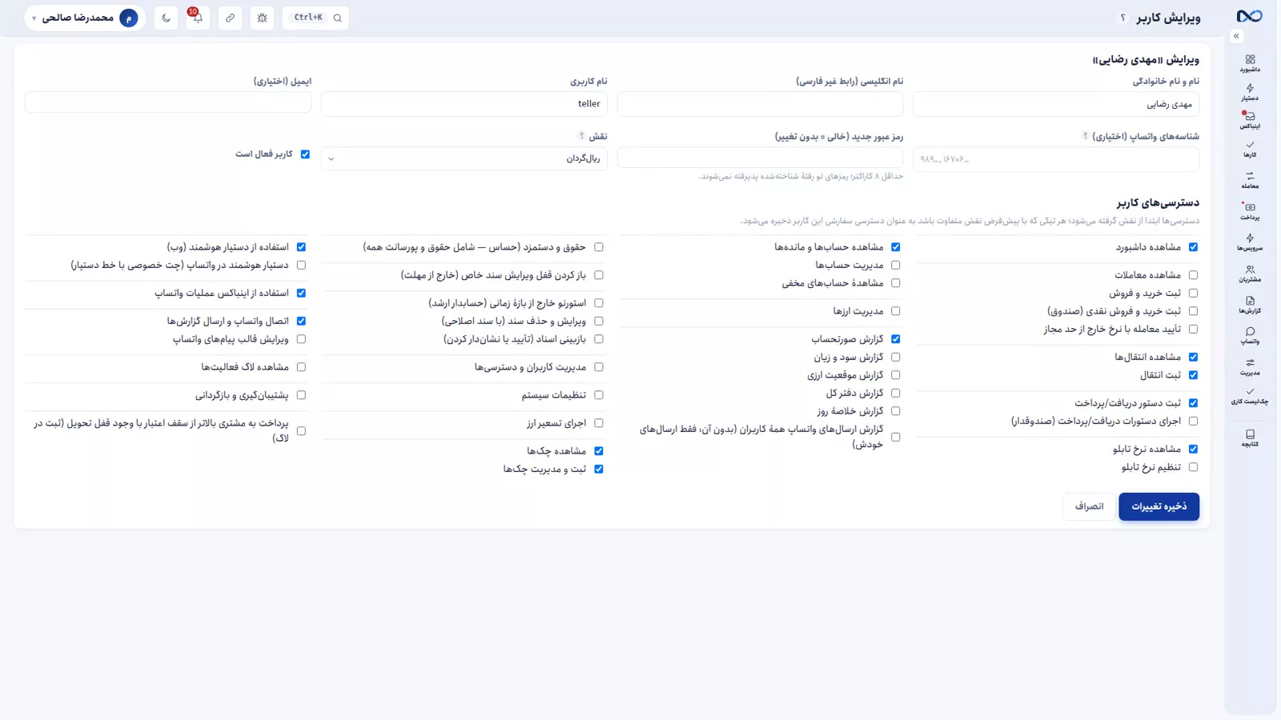Open the نقش role dropdown showing ریال‌گردان
The height and width of the screenshot is (720, 1281).
[464, 158]
